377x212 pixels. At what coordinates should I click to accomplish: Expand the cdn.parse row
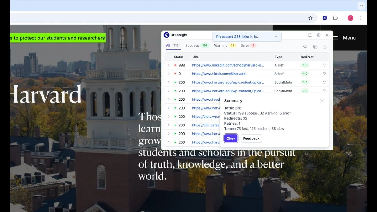(x=169, y=125)
